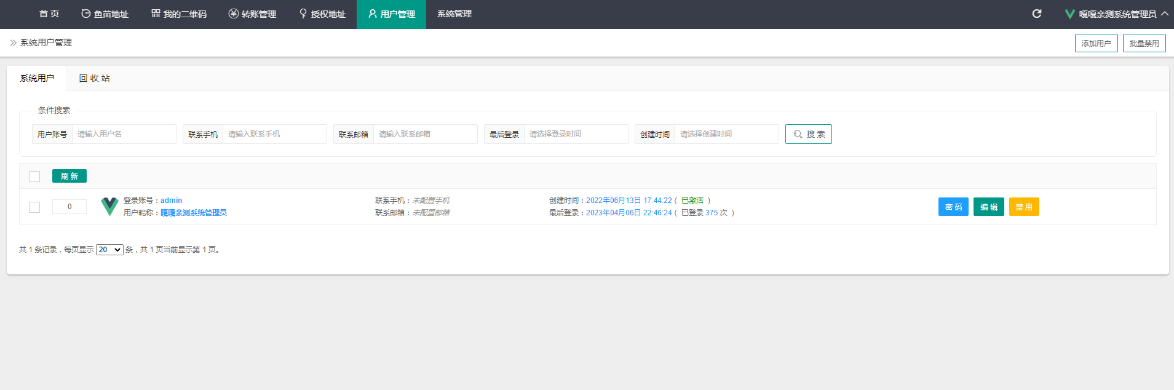The height and width of the screenshot is (390, 1174).
Task: Click the blue 密码 button
Action: pos(953,207)
